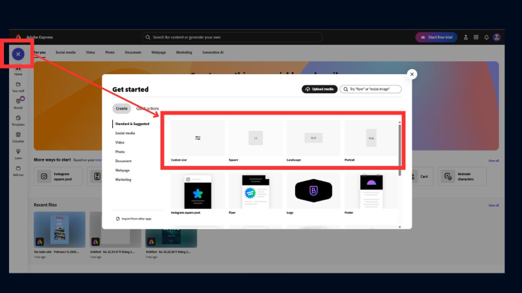Viewport: 522px width, 293px height.
Task: Select the Flyer template tile
Action: 255,193
